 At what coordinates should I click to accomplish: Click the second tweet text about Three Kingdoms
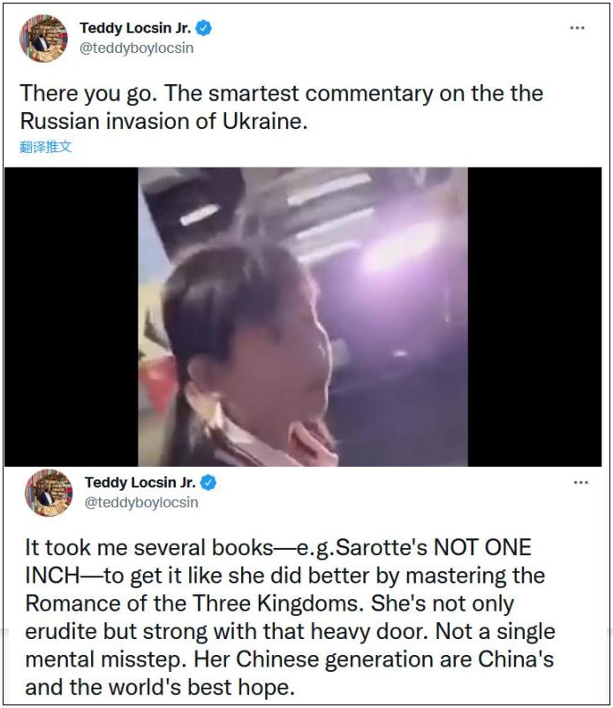tap(290, 617)
